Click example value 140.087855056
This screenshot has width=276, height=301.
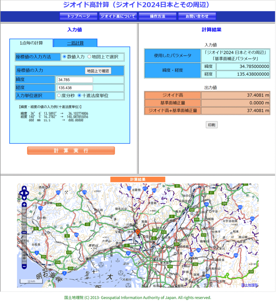[x=77, y=117]
